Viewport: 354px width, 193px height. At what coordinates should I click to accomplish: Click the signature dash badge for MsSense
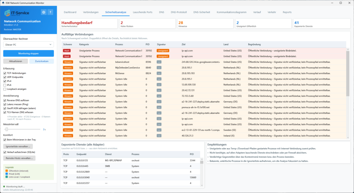coord(159,73)
